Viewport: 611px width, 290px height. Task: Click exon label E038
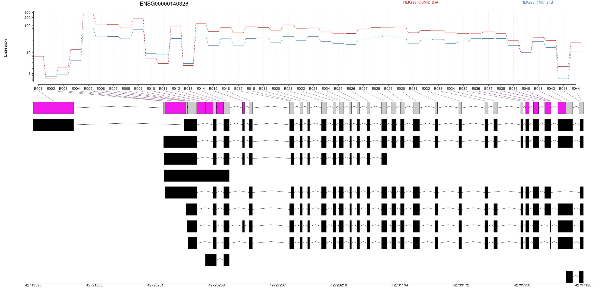point(501,89)
